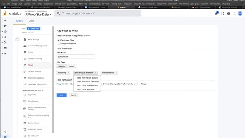Open the Include only dropdown
The height and width of the screenshot is (138, 245).
tap(63, 73)
